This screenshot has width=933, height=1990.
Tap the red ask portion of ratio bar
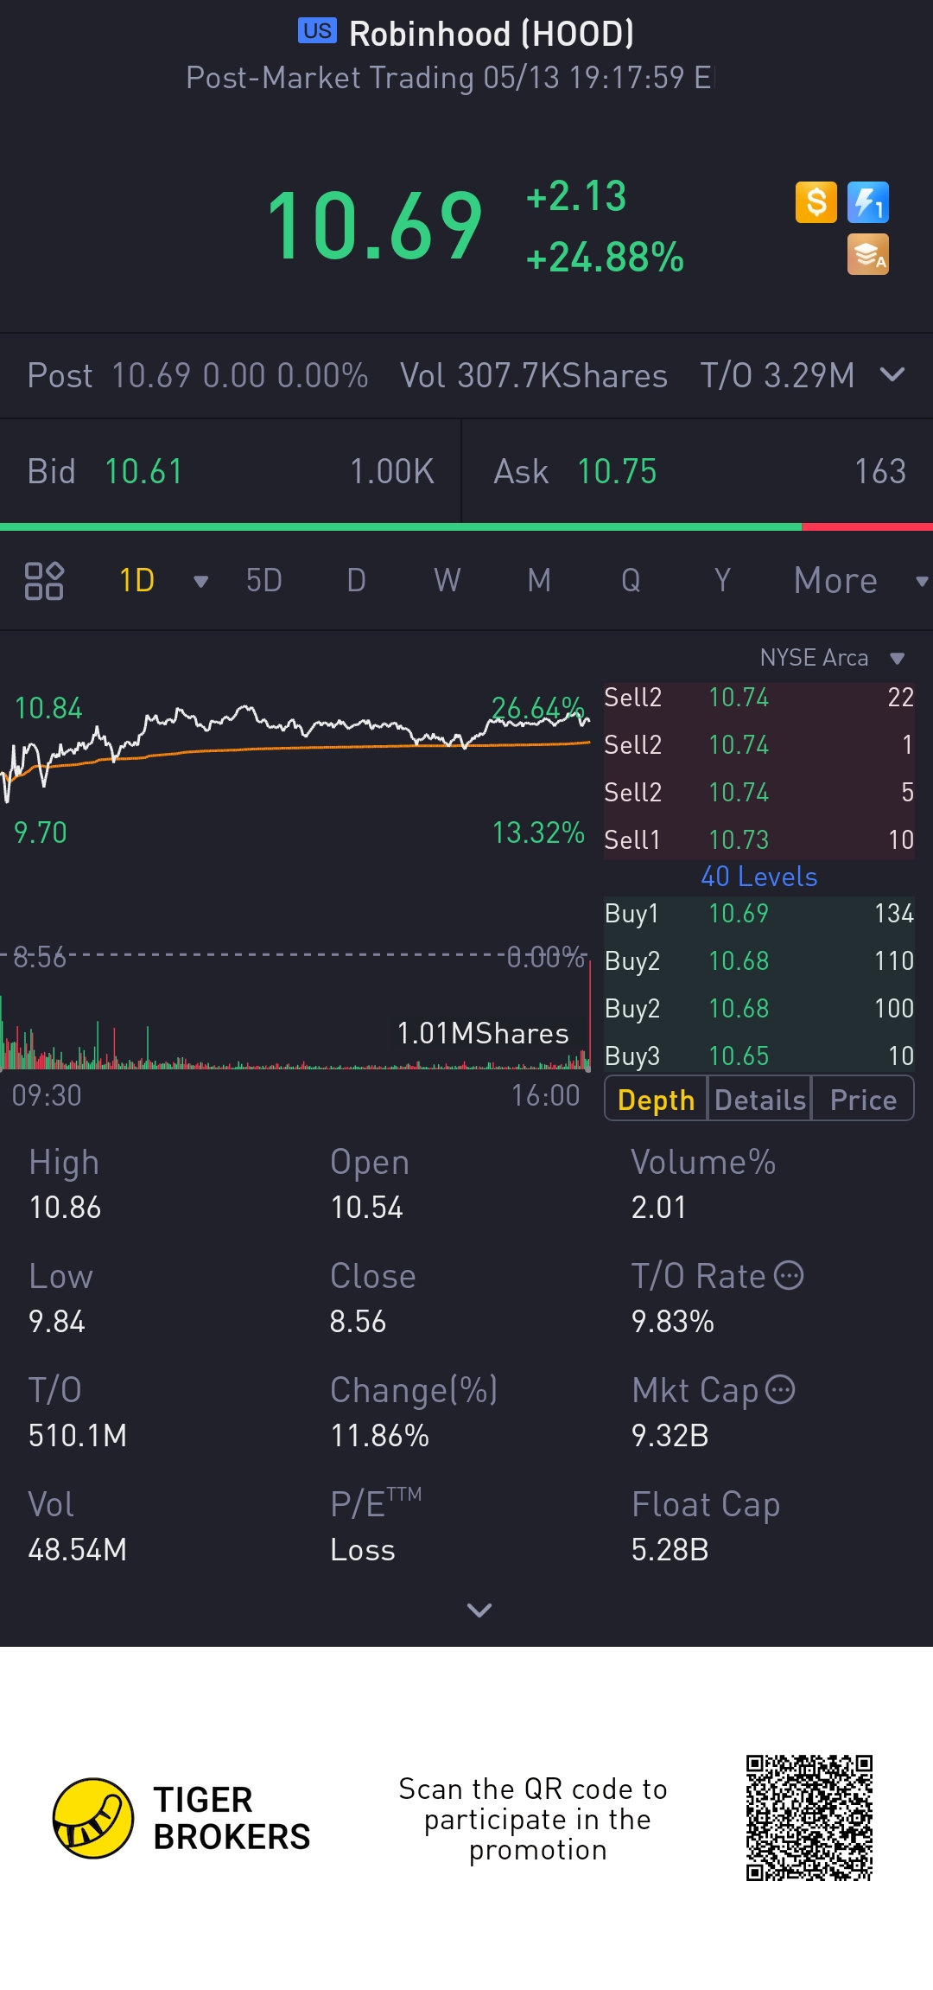[867, 526]
